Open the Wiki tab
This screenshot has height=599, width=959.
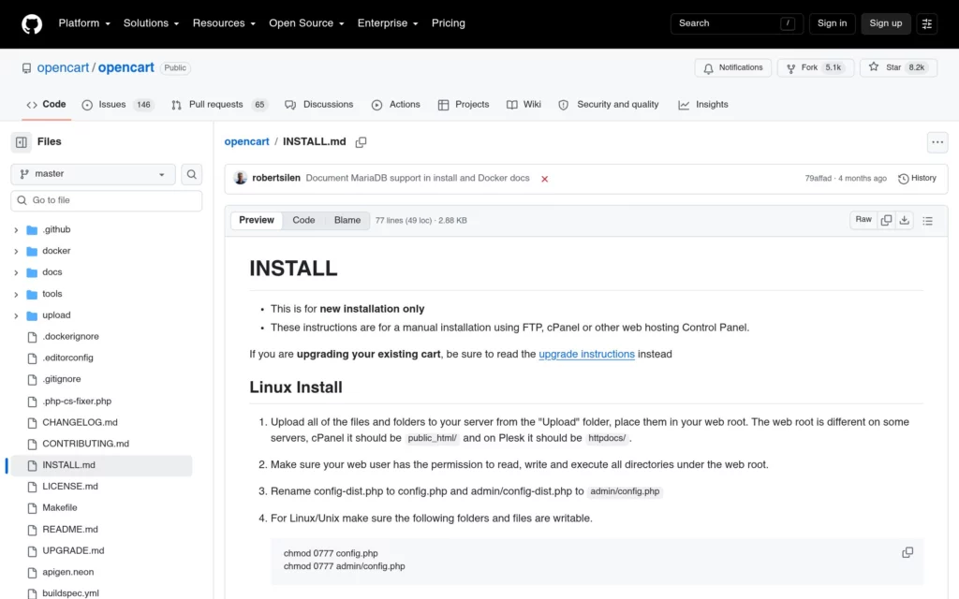tap(524, 105)
